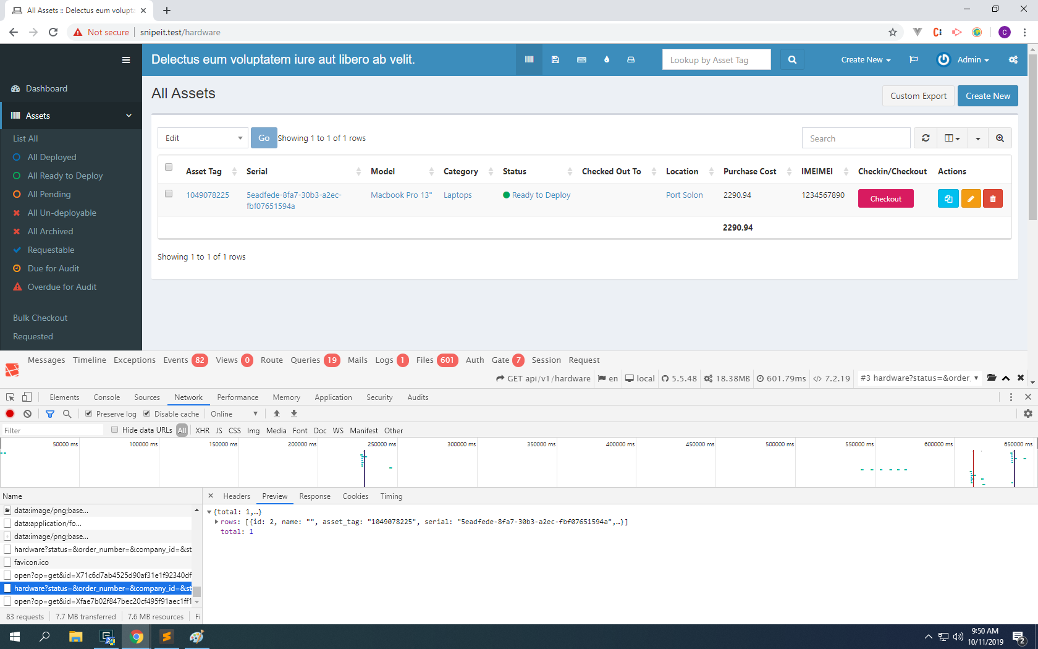The width and height of the screenshot is (1038, 649).
Task: Expand the Create New menu in navbar
Action: point(866,60)
